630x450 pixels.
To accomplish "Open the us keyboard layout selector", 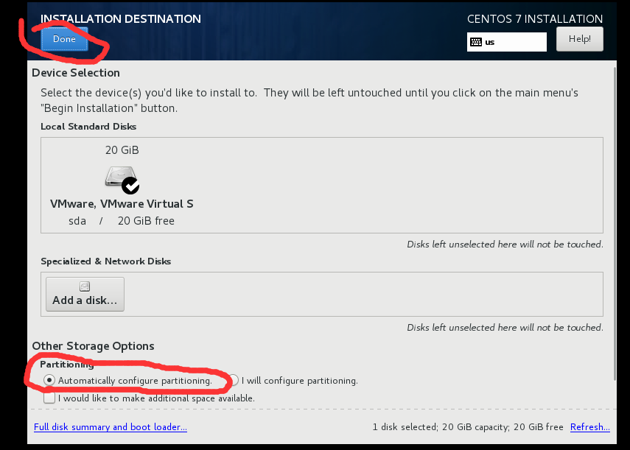I will (506, 42).
